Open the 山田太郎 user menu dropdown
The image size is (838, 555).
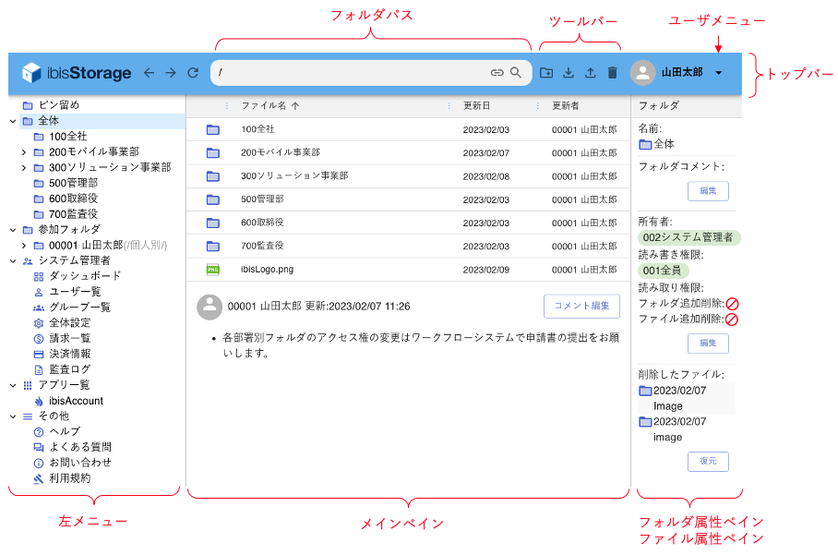[x=718, y=73]
